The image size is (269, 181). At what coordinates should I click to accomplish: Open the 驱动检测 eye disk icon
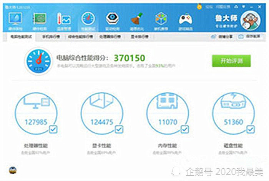tap(112, 18)
